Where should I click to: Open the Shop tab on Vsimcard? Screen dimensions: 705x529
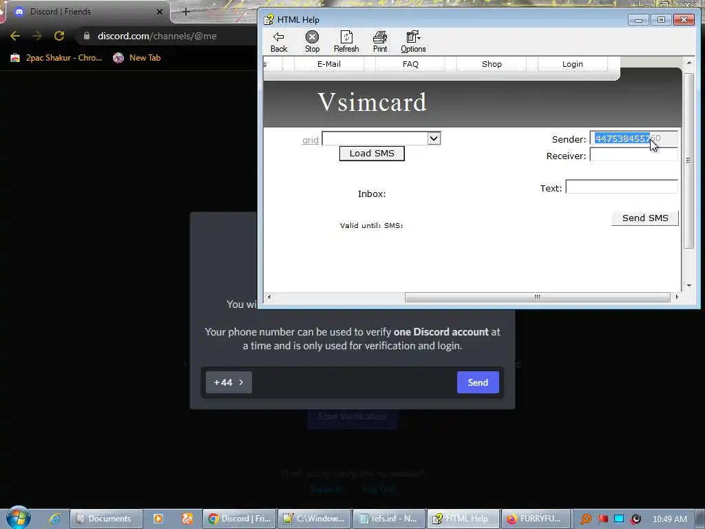coord(492,64)
